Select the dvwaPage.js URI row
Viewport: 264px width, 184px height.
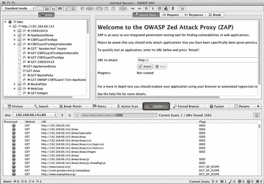130,163
